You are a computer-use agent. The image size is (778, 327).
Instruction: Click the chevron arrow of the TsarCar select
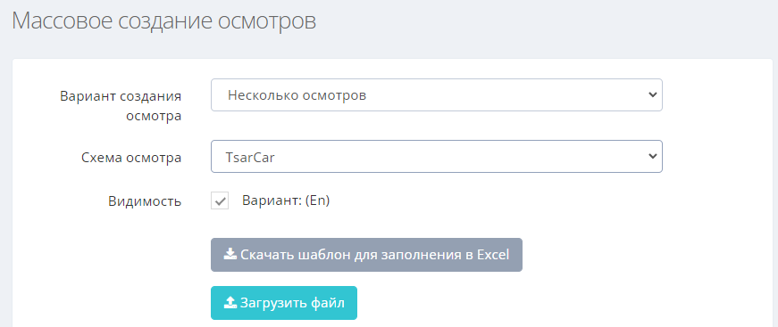(x=652, y=156)
